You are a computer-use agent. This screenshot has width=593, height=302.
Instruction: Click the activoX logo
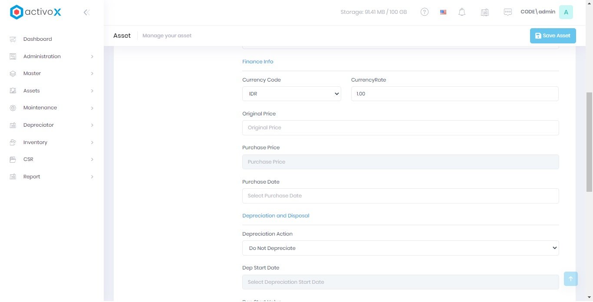pyautogui.click(x=36, y=12)
